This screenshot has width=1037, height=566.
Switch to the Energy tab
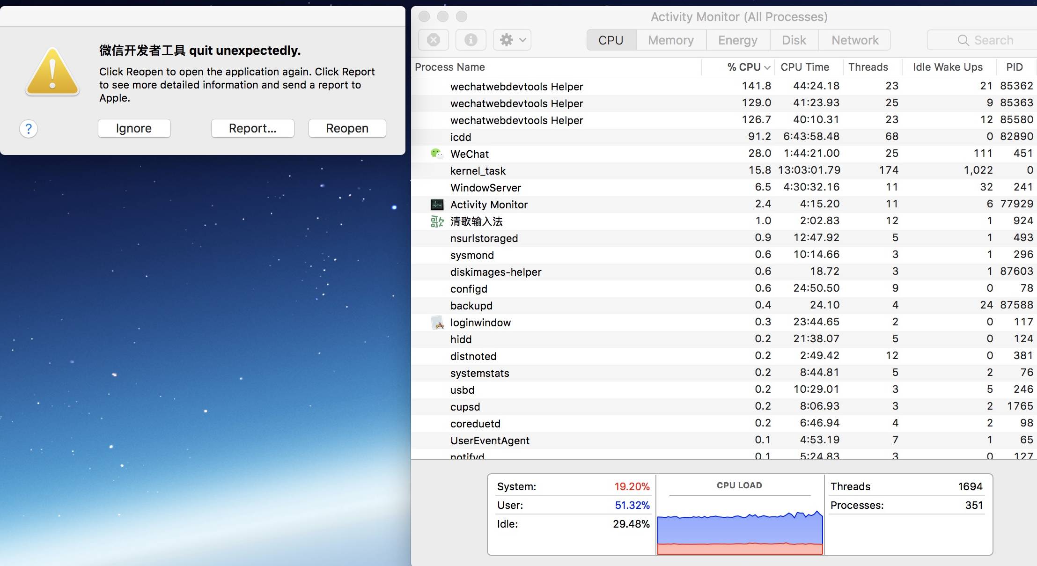[737, 40]
